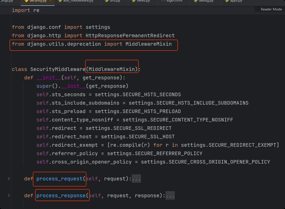Click SECURE_CONTENT_TYPE_NOSNIFF setting
This screenshot has height=209, width=285.
191,120
